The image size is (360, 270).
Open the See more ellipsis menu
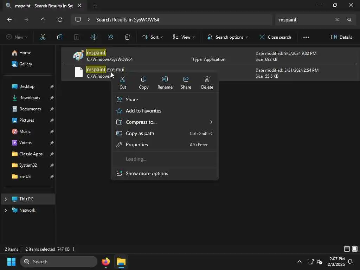pyautogui.click(x=306, y=37)
